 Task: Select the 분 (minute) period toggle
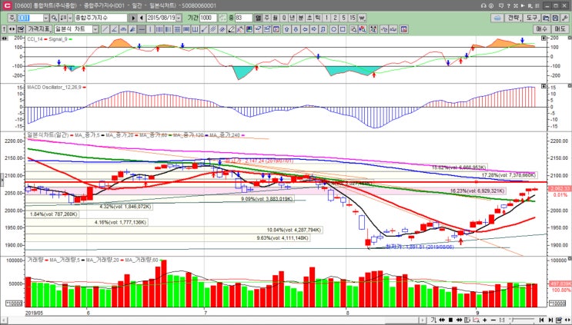300,18
